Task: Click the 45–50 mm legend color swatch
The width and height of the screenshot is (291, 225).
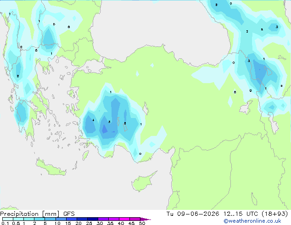Action: click(x=135, y=219)
